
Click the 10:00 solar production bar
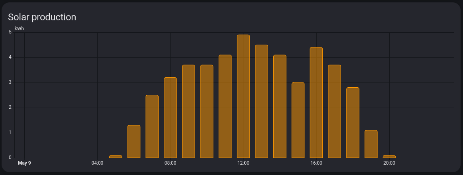coord(207,111)
